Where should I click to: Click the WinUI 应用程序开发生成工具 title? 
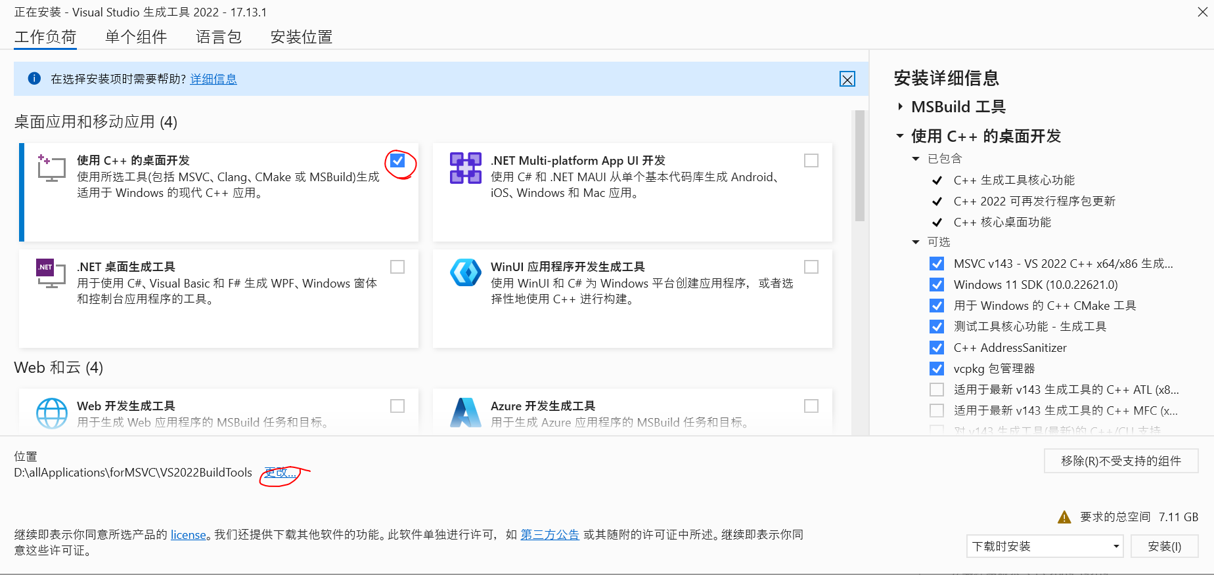click(x=568, y=266)
